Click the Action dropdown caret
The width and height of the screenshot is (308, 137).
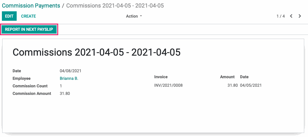pos(141,16)
